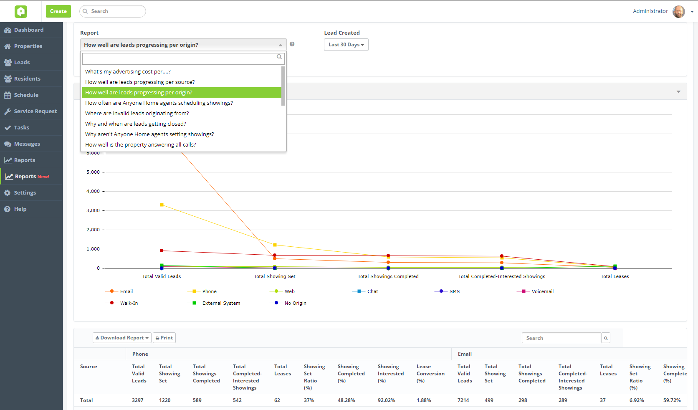Click the table Search field
Viewport: 698px width, 410px height.
point(561,338)
